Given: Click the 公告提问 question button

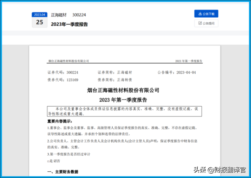Looking at the screenshot, I should 206,23.
